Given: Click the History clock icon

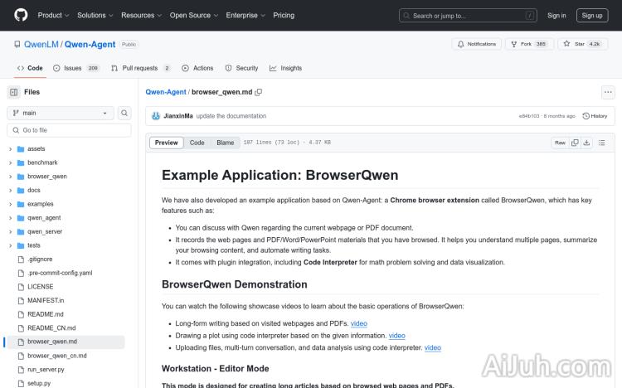Looking at the screenshot, I should tap(586, 116).
